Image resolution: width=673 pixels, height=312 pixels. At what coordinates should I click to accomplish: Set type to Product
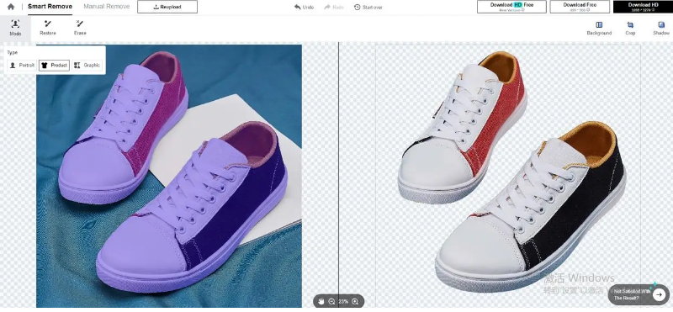[54, 66]
